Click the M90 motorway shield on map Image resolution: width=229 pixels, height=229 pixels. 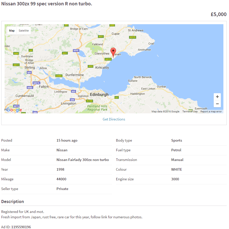(x=76, y=50)
